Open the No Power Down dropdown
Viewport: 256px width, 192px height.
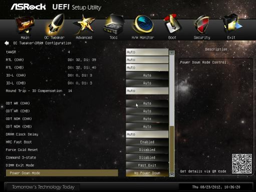tap(147, 173)
